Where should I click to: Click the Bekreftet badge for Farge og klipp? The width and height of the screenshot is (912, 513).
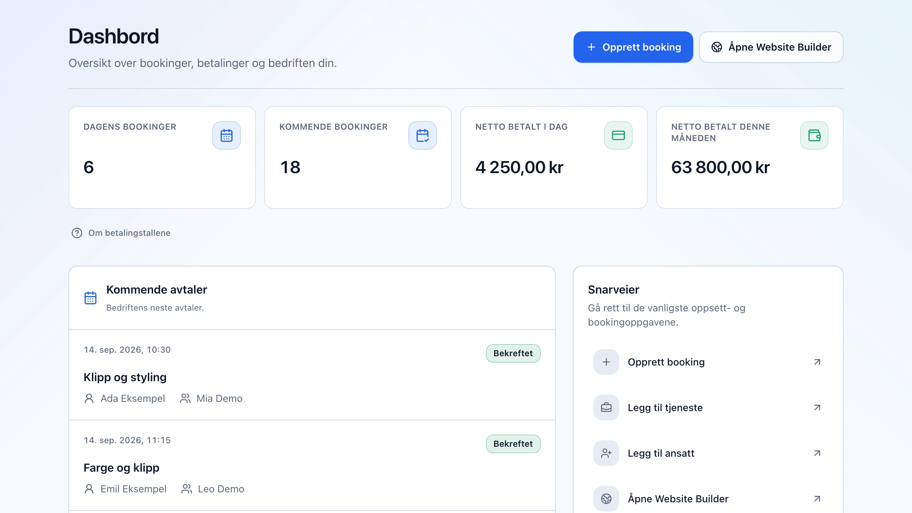click(x=513, y=444)
